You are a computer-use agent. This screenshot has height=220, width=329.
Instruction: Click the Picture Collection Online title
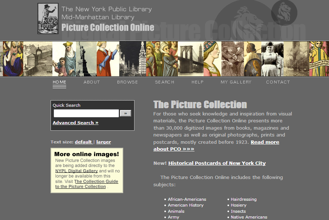click(x=108, y=28)
